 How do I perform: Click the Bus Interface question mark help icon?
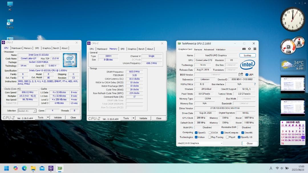point(255,84)
